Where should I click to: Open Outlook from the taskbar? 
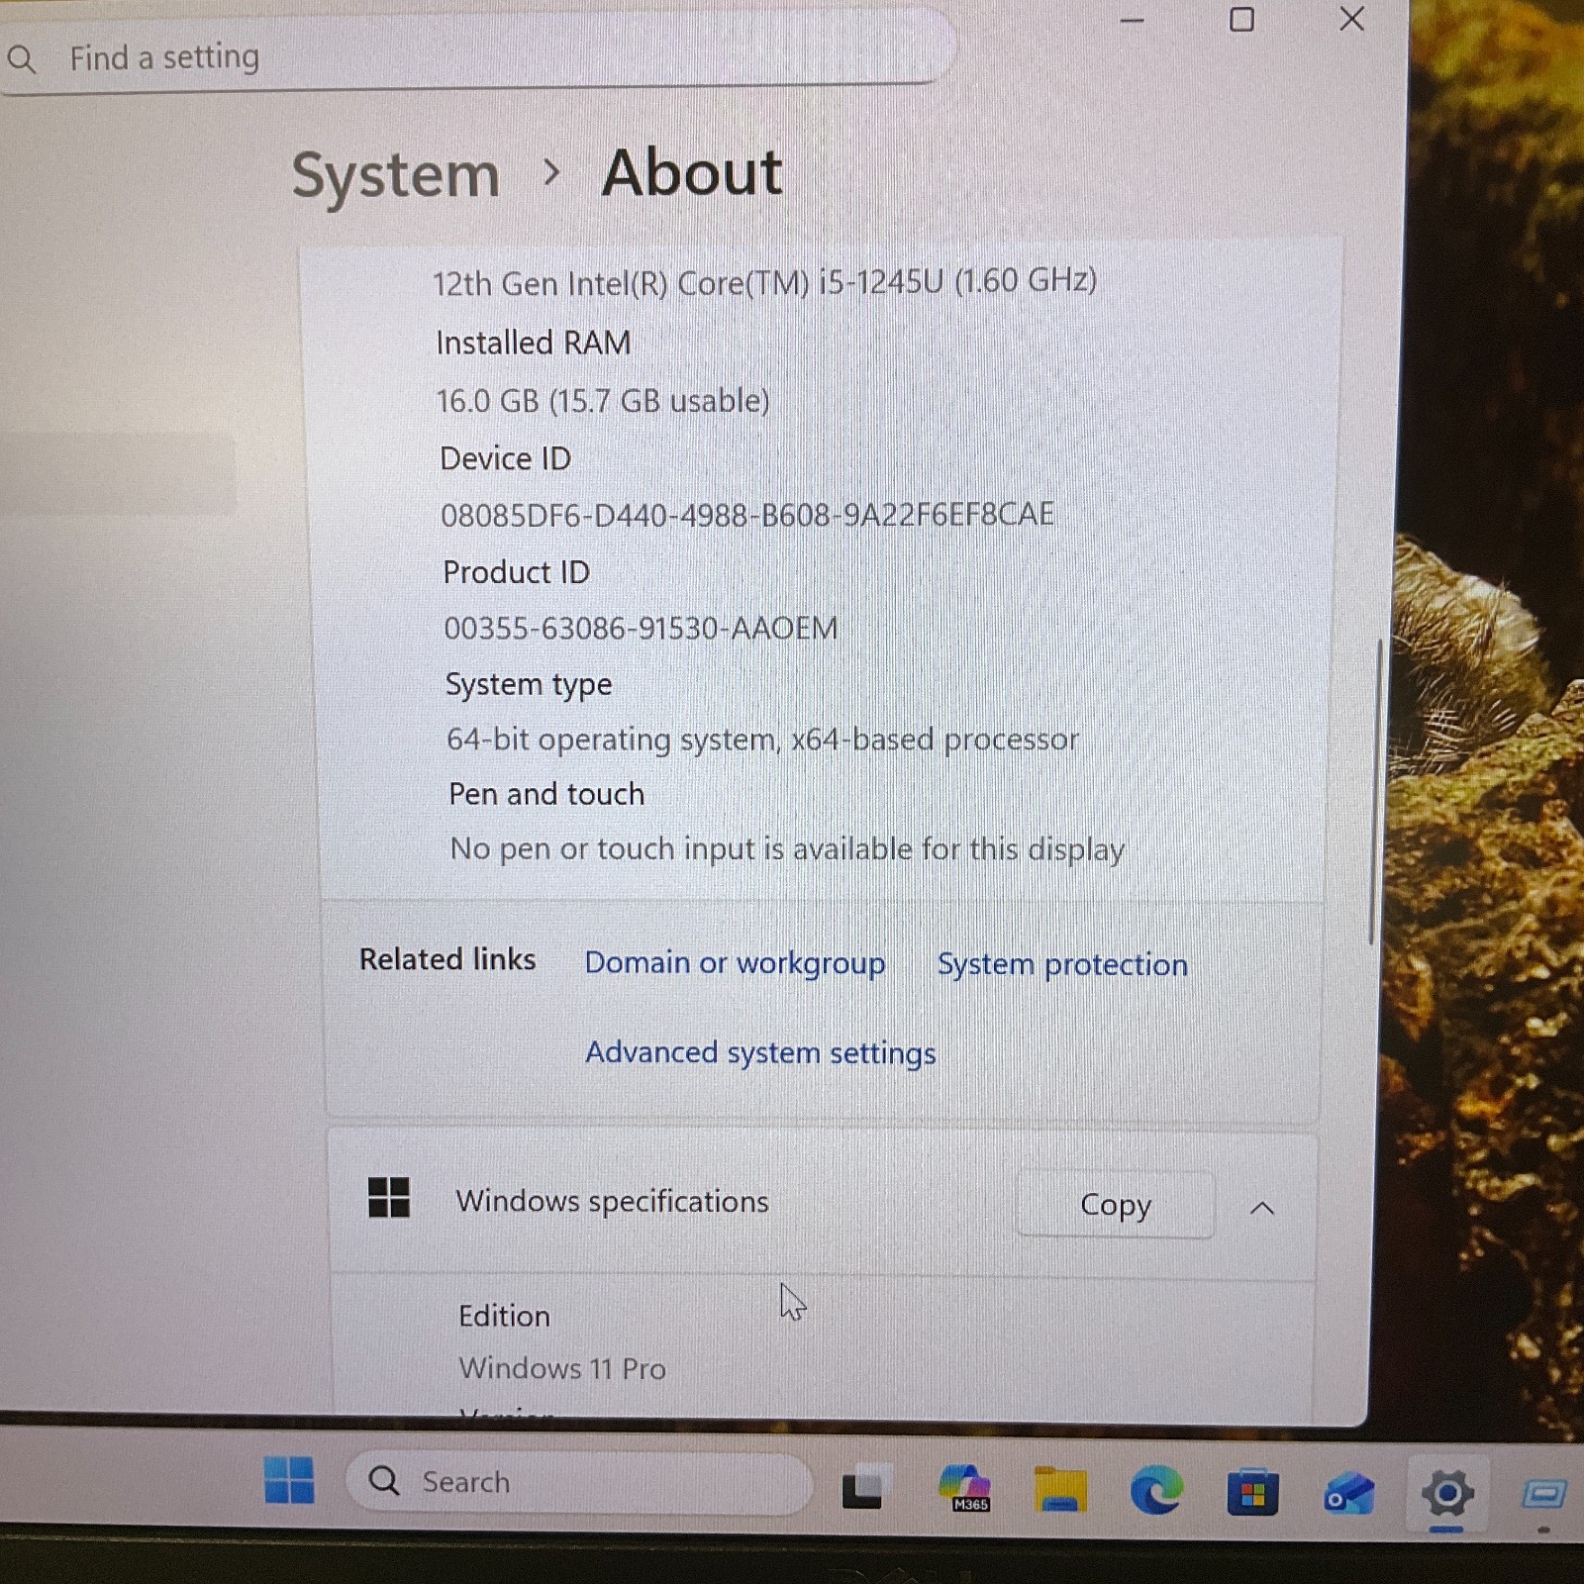1348,1494
